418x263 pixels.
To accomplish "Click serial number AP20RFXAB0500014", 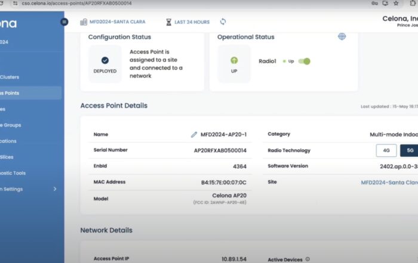I will [x=220, y=150].
